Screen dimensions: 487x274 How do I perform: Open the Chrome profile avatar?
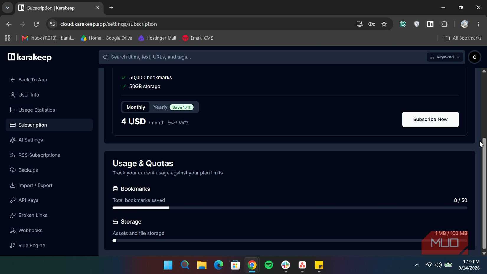pos(464,24)
